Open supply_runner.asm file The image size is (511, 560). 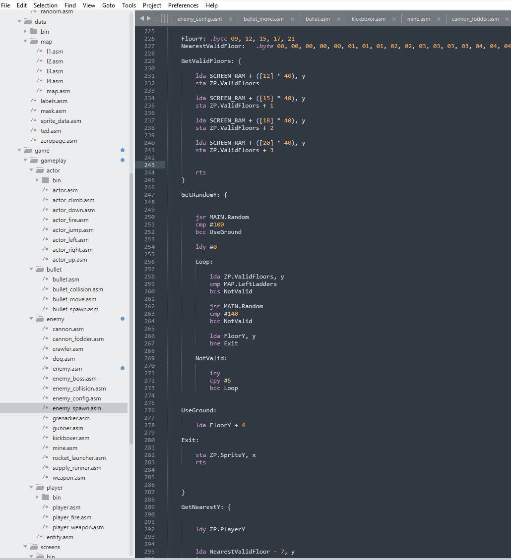[77, 468]
